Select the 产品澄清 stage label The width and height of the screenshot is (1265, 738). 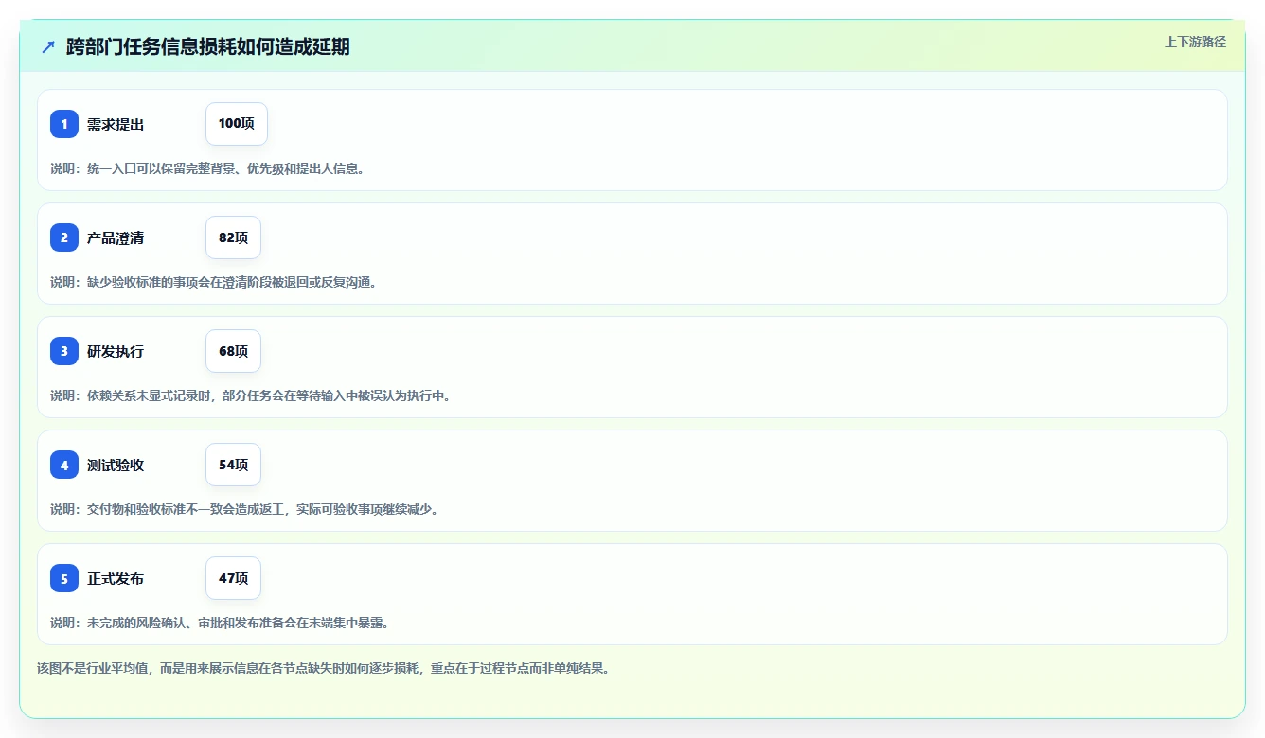tap(116, 237)
